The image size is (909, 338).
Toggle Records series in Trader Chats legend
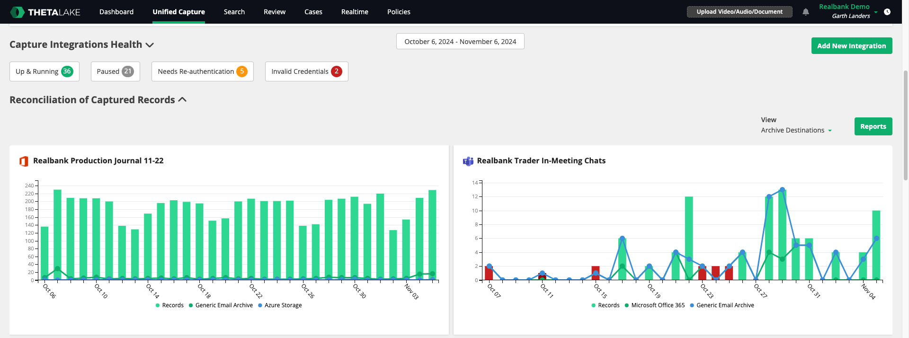click(606, 305)
